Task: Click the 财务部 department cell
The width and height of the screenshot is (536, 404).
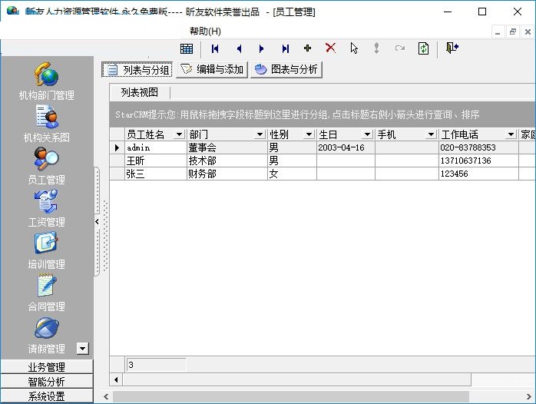Action: (227, 174)
